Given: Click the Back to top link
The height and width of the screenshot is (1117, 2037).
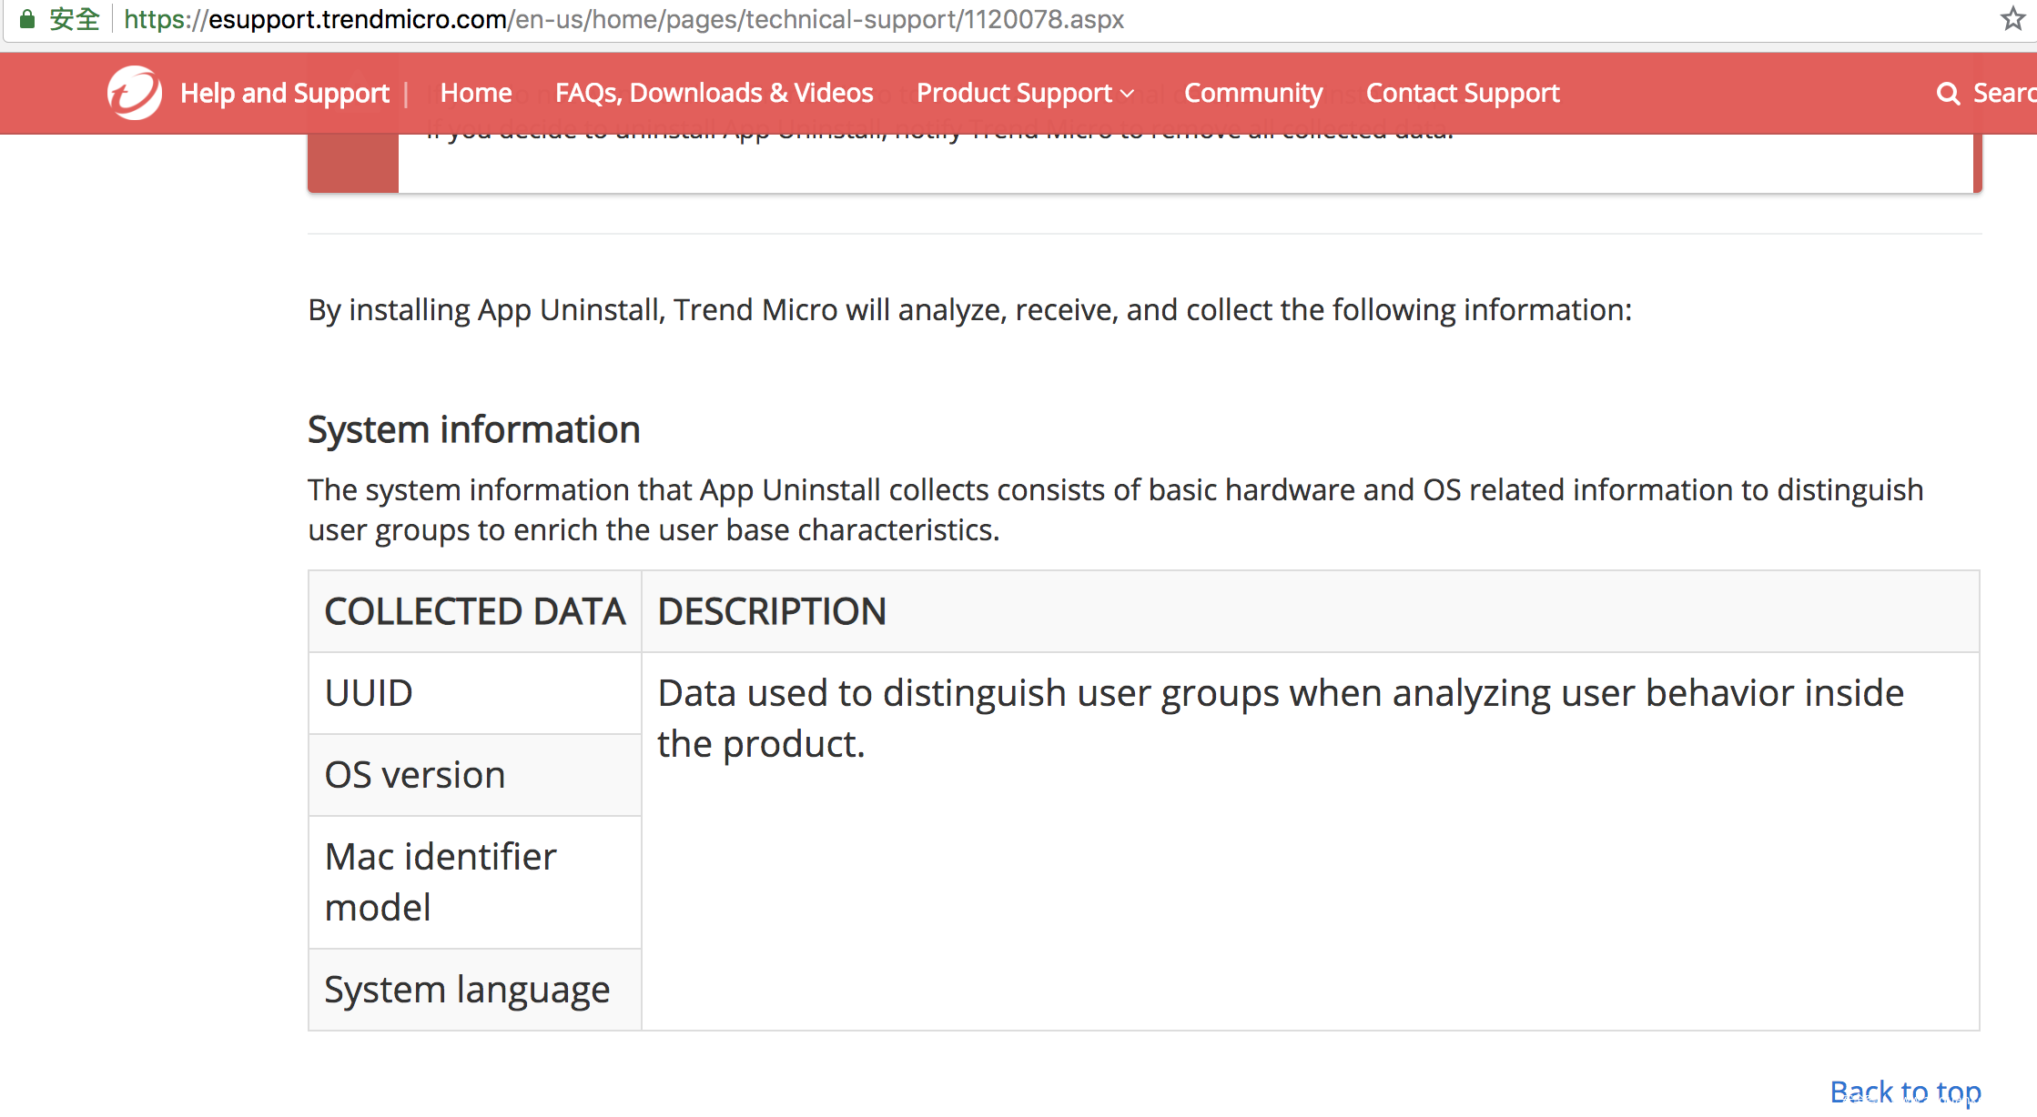Looking at the screenshot, I should tap(1905, 1091).
